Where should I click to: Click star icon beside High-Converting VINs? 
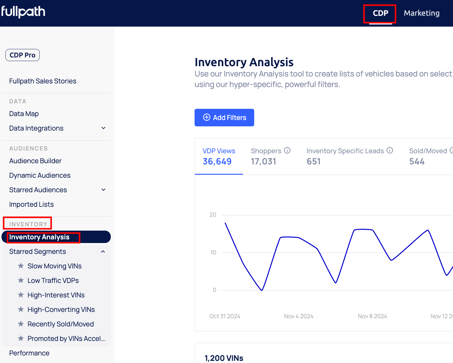[x=21, y=310]
